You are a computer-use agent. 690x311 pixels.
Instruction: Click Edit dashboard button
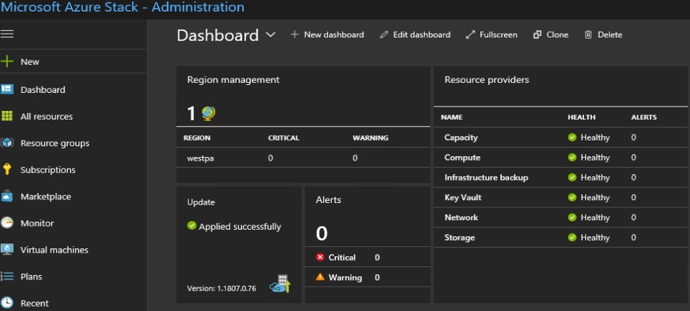(x=415, y=35)
